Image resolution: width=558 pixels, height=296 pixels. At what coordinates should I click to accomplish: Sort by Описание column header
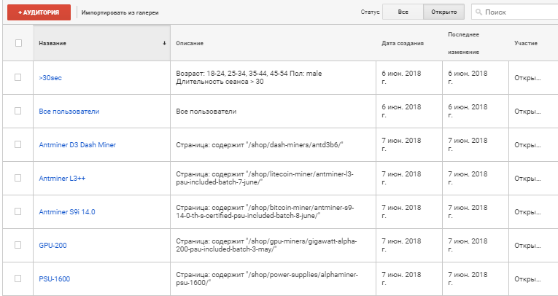(x=190, y=44)
